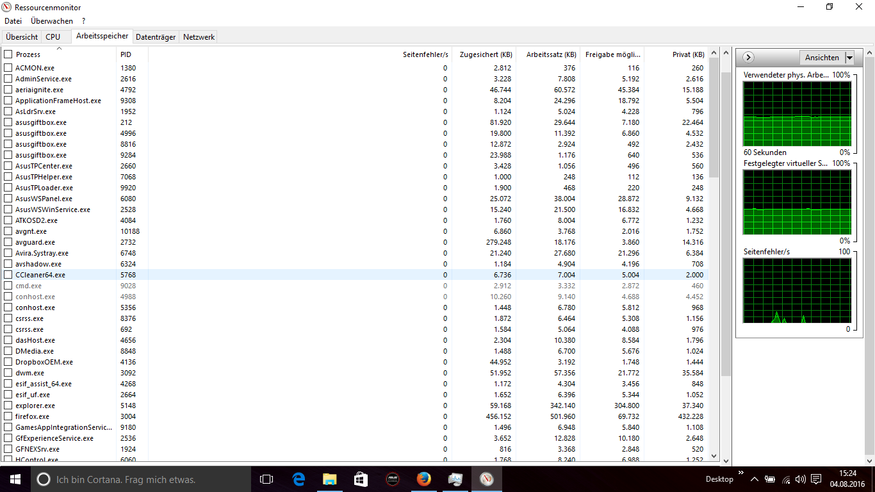Select the Arbeitsspeicher tab
The width and height of the screenshot is (875, 492).
(102, 36)
